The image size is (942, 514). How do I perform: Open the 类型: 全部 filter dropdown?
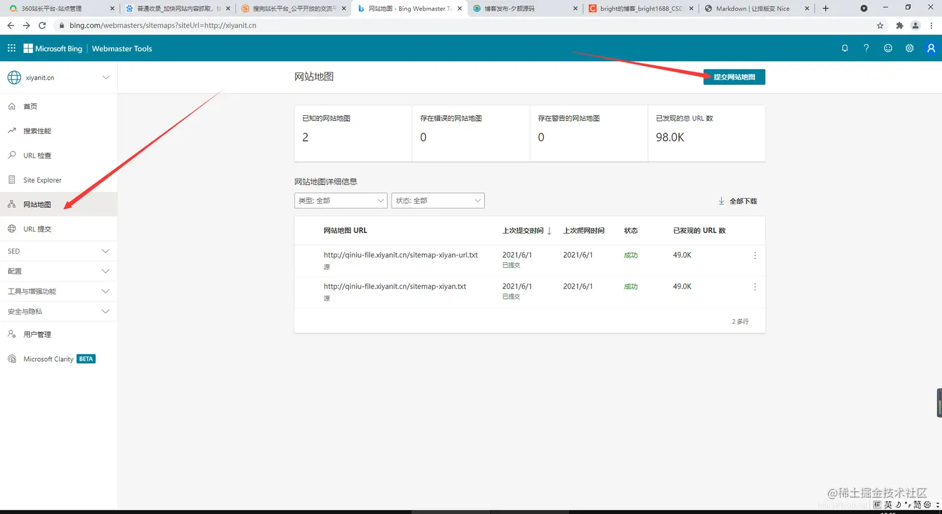click(x=341, y=201)
